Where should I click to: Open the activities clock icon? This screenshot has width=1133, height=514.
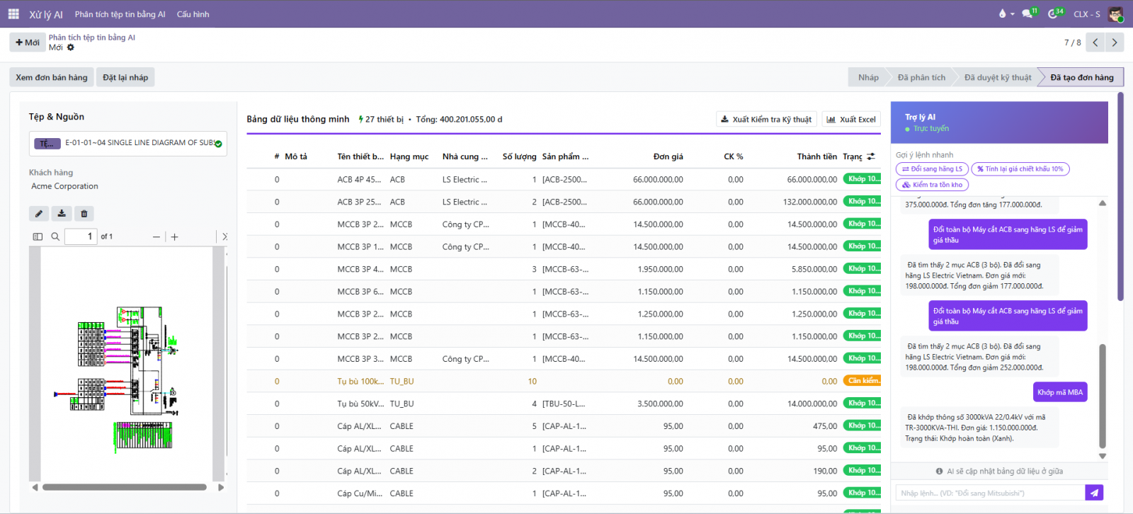pyautogui.click(x=1053, y=14)
